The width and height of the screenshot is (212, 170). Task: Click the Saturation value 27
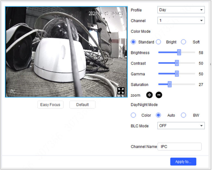[x=201, y=85]
